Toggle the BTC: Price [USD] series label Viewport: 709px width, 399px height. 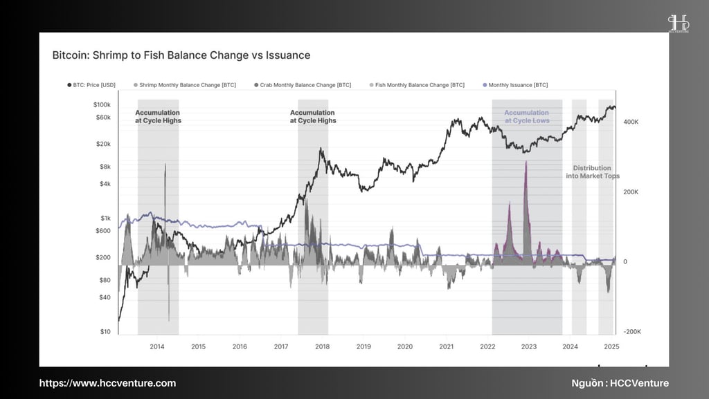(94, 85)
